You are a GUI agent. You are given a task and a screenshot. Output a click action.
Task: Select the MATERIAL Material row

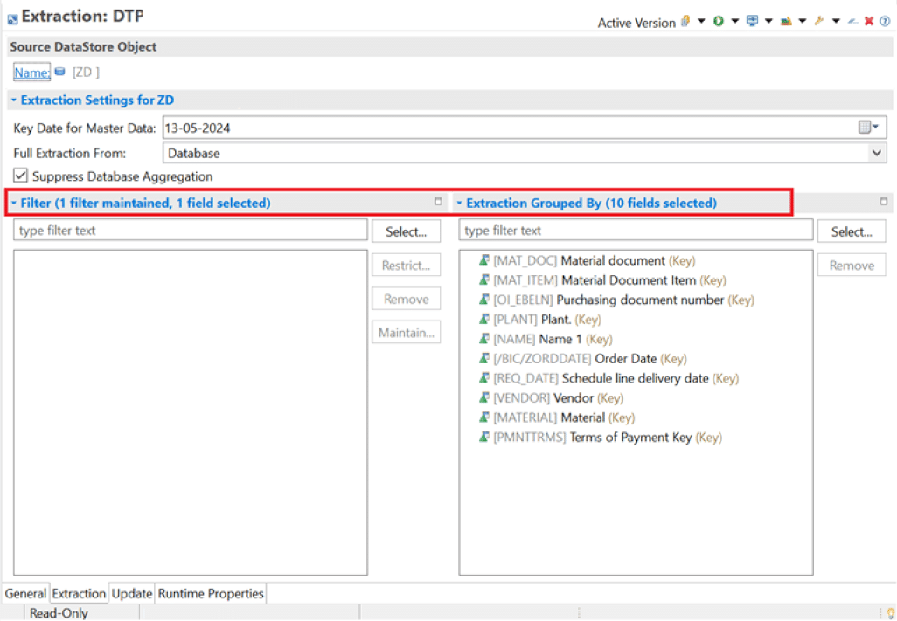[x=557, y=417]
